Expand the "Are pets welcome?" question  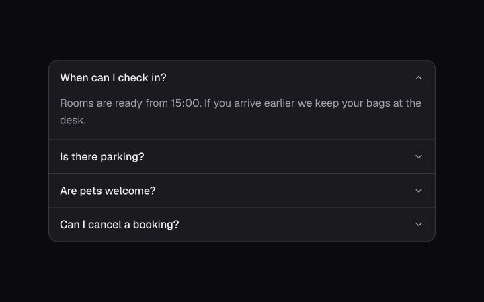[242, 191]
